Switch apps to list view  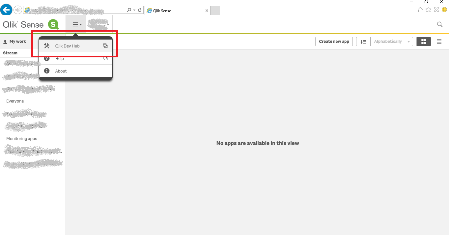439,42
